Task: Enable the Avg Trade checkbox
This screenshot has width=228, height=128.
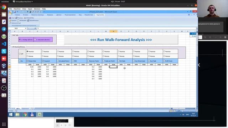Action: (149, 61)
